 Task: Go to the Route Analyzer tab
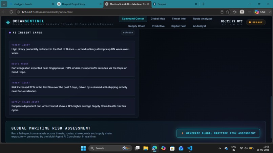click(203, 19)
